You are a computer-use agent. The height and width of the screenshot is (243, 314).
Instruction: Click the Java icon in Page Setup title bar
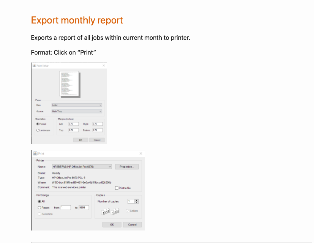tap(35, 66)
